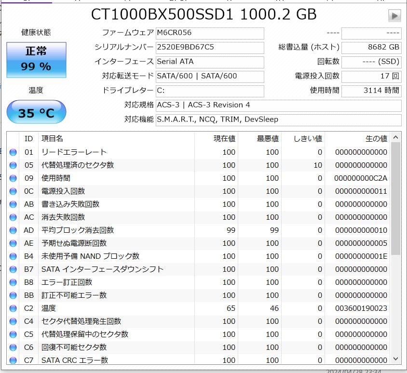Click current value 65 of 温度 row
Viewport: 407px width, 373px height.
231,308
